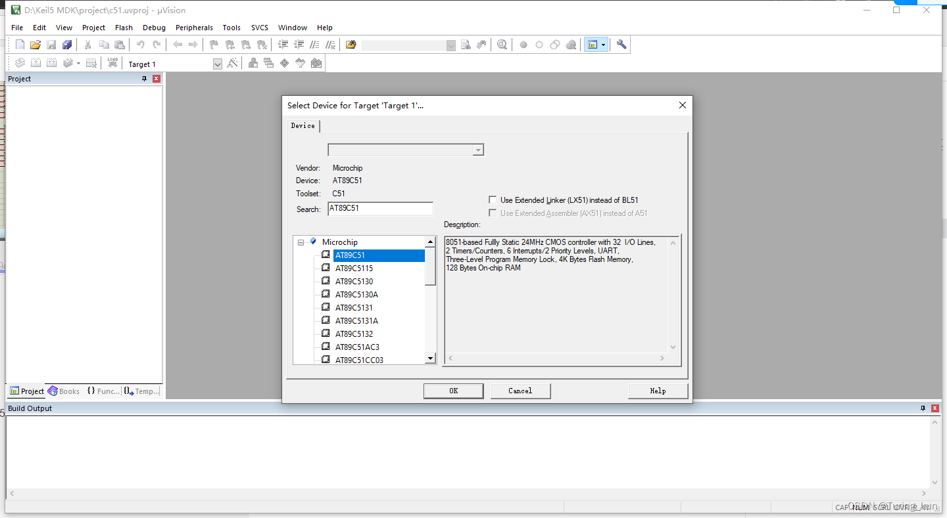
Task: Navigate backwards with left arrow icon
Action: (x=178, y=45)
